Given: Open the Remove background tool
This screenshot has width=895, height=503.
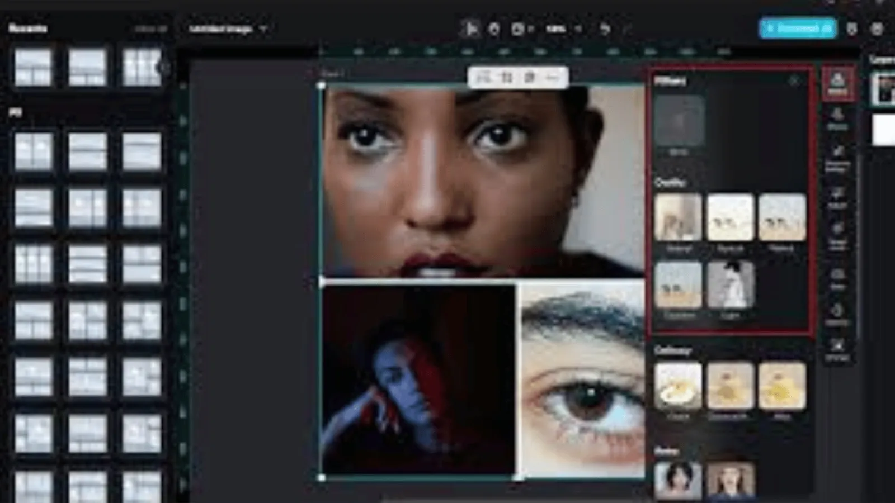Looking at the screenshot, I should (837, 159).
